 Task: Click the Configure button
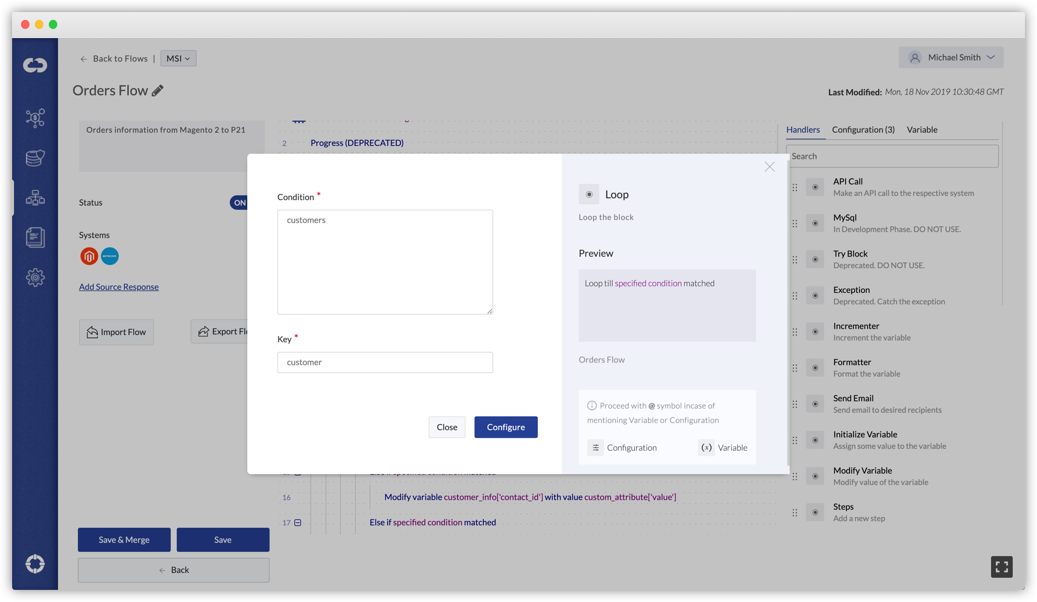pos(506,427)
